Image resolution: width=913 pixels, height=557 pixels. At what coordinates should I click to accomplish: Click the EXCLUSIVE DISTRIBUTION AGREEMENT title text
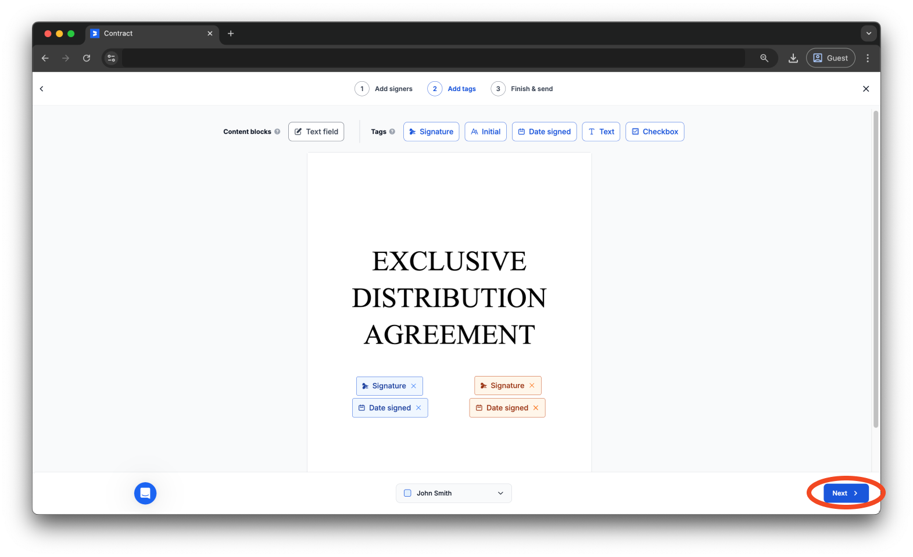coord(449,298)
